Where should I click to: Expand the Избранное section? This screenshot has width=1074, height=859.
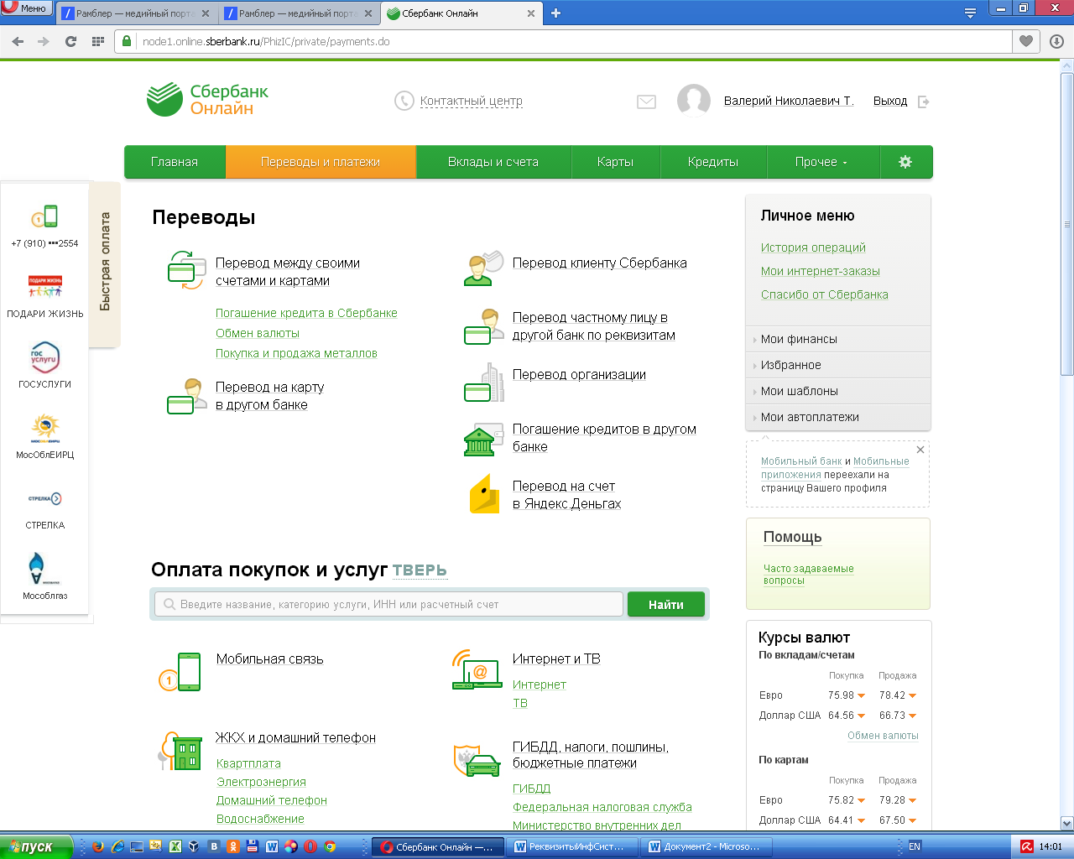(x=837, y=365)
